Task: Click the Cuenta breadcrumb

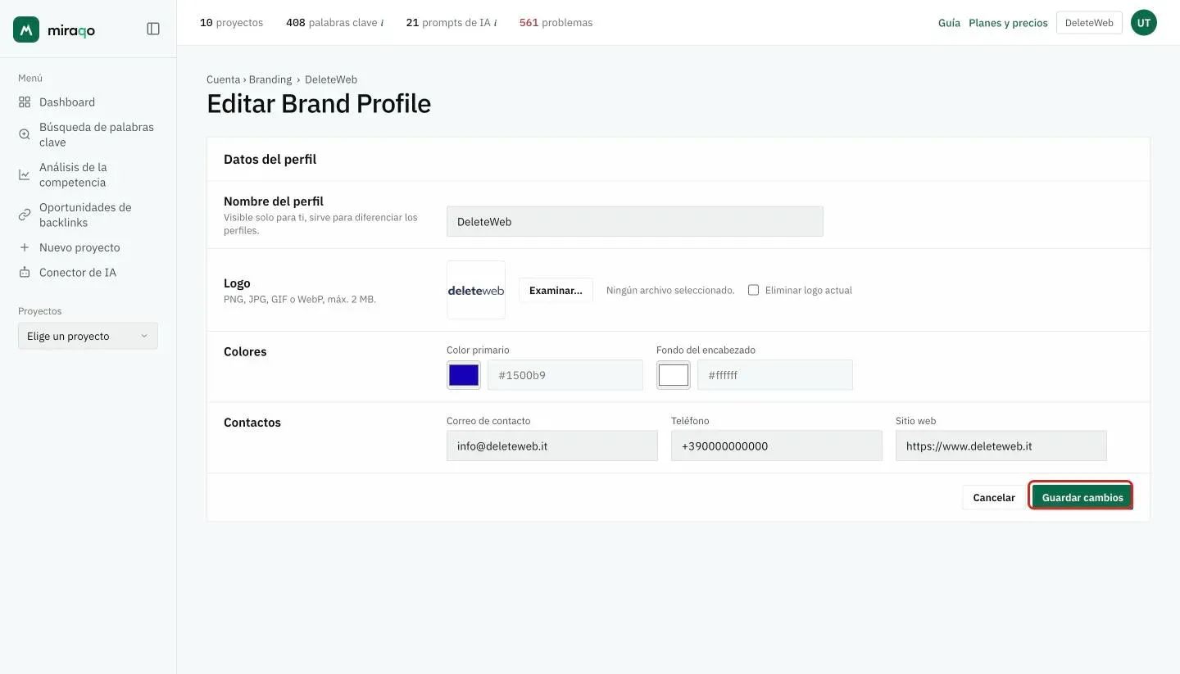Action: (223, 79)
